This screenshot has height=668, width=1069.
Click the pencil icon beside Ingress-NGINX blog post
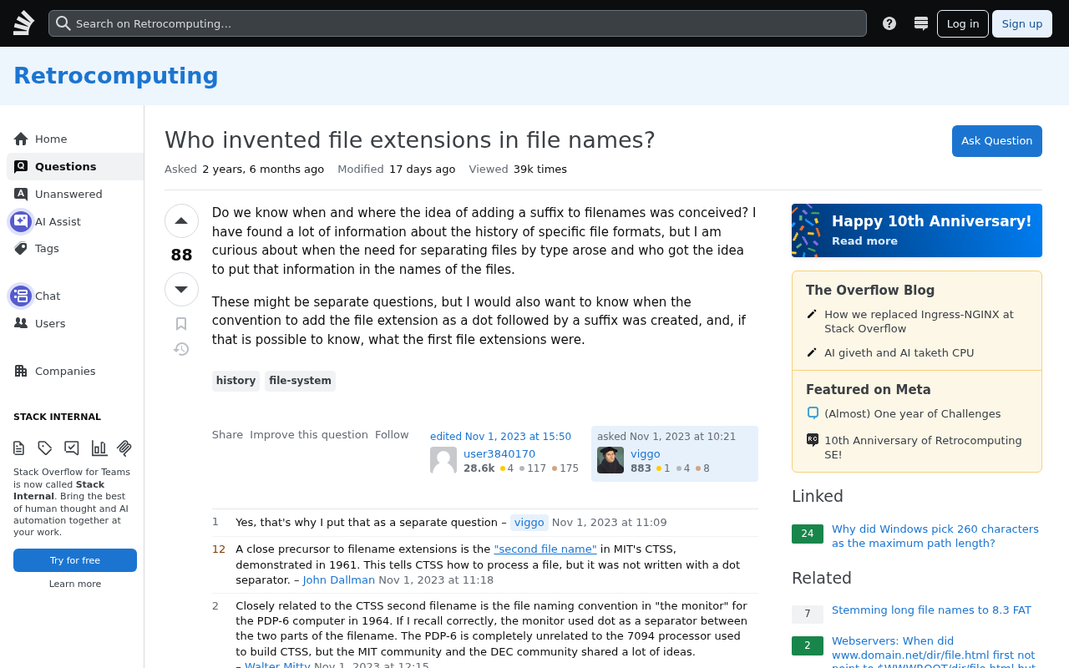(x=812, y=314)
